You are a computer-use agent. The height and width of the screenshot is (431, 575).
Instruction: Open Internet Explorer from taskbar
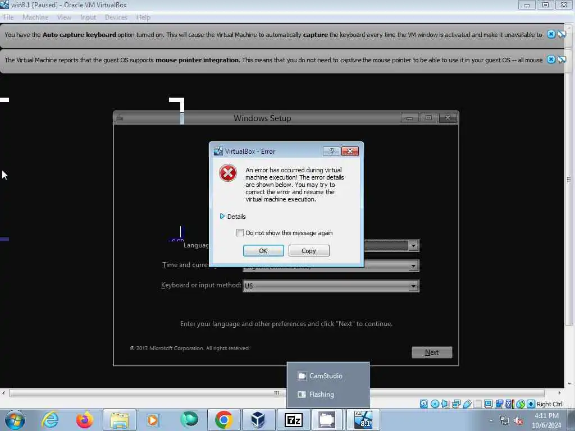(50, 420)
